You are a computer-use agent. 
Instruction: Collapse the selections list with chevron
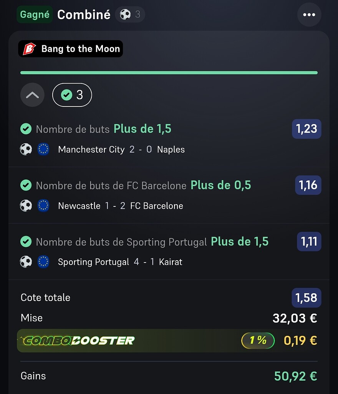(x=32, y=95)
